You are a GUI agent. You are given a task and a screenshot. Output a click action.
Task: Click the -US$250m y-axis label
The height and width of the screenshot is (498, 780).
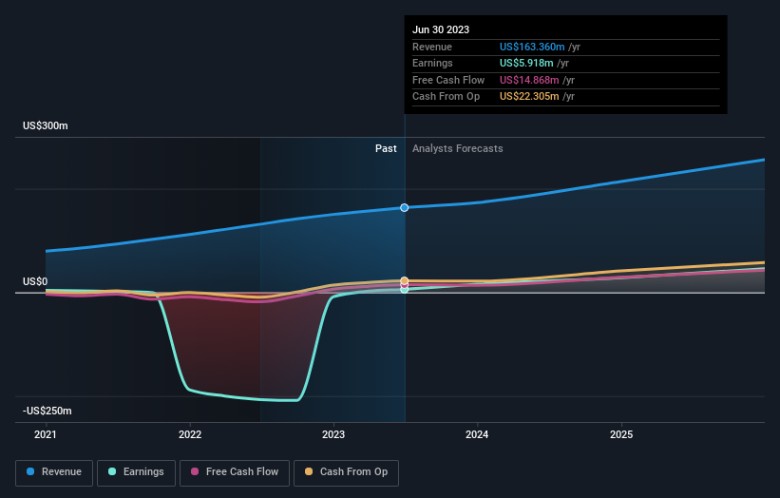(48, 411)
